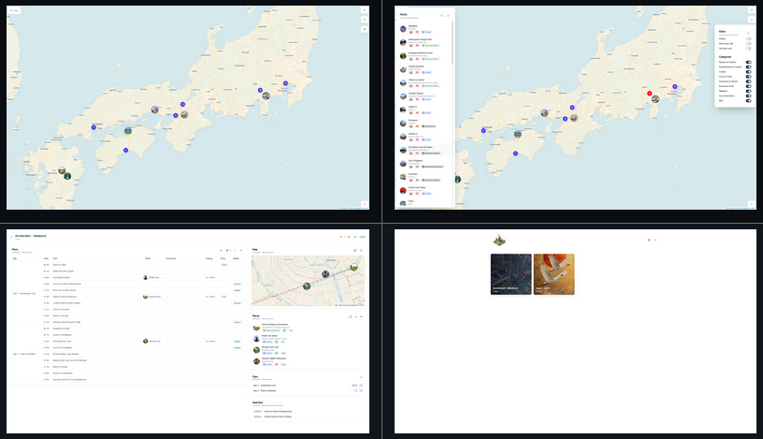This screenshot has width=763, height=439.
Task: Enable the Favorites only filter
Action: click(748, 49)
